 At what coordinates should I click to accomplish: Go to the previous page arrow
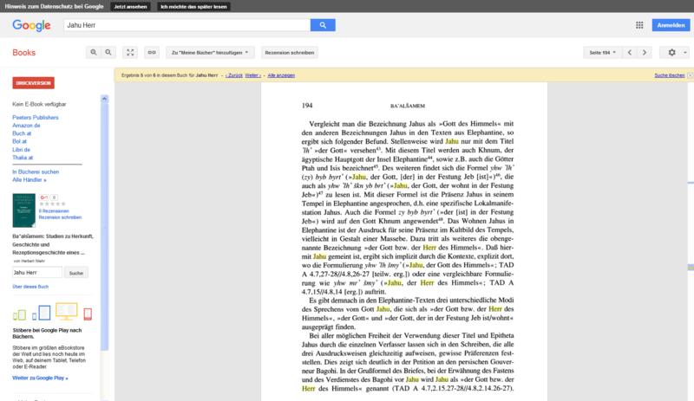pos(629,53)
